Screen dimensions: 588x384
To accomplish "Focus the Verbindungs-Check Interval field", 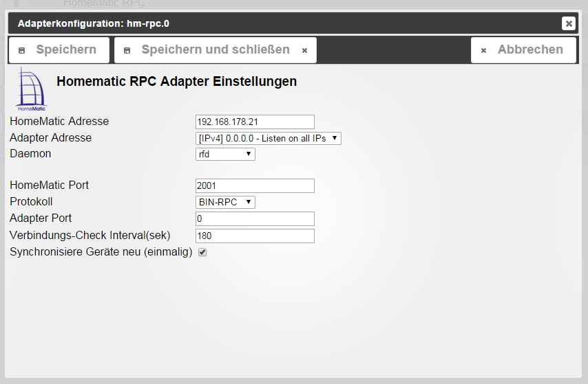I will pos(255,236).
